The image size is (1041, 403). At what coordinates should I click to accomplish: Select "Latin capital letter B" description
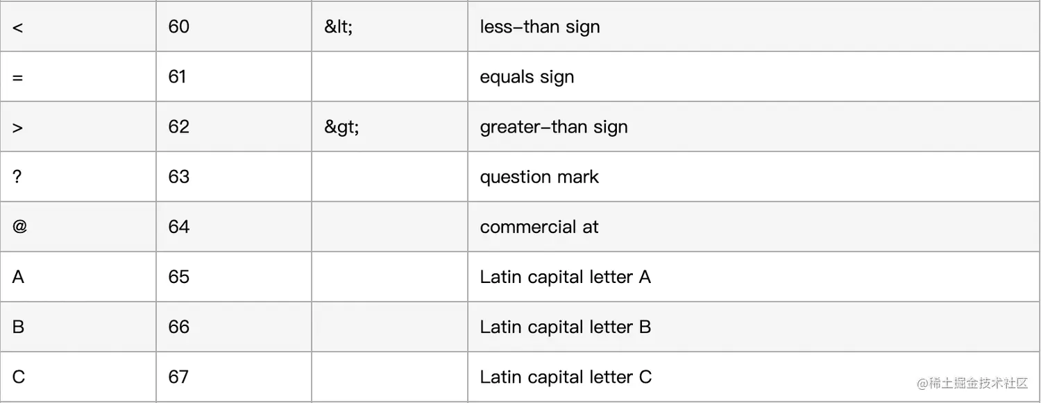[x=565, y=327]
